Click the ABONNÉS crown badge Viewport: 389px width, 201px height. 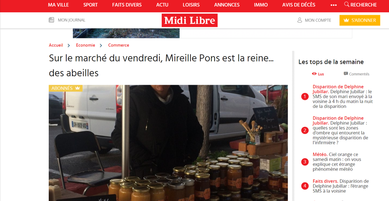65,88
